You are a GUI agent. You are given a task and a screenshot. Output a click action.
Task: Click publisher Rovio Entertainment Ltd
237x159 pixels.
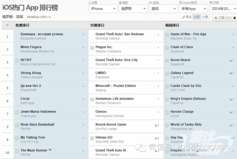coord(38,64)
